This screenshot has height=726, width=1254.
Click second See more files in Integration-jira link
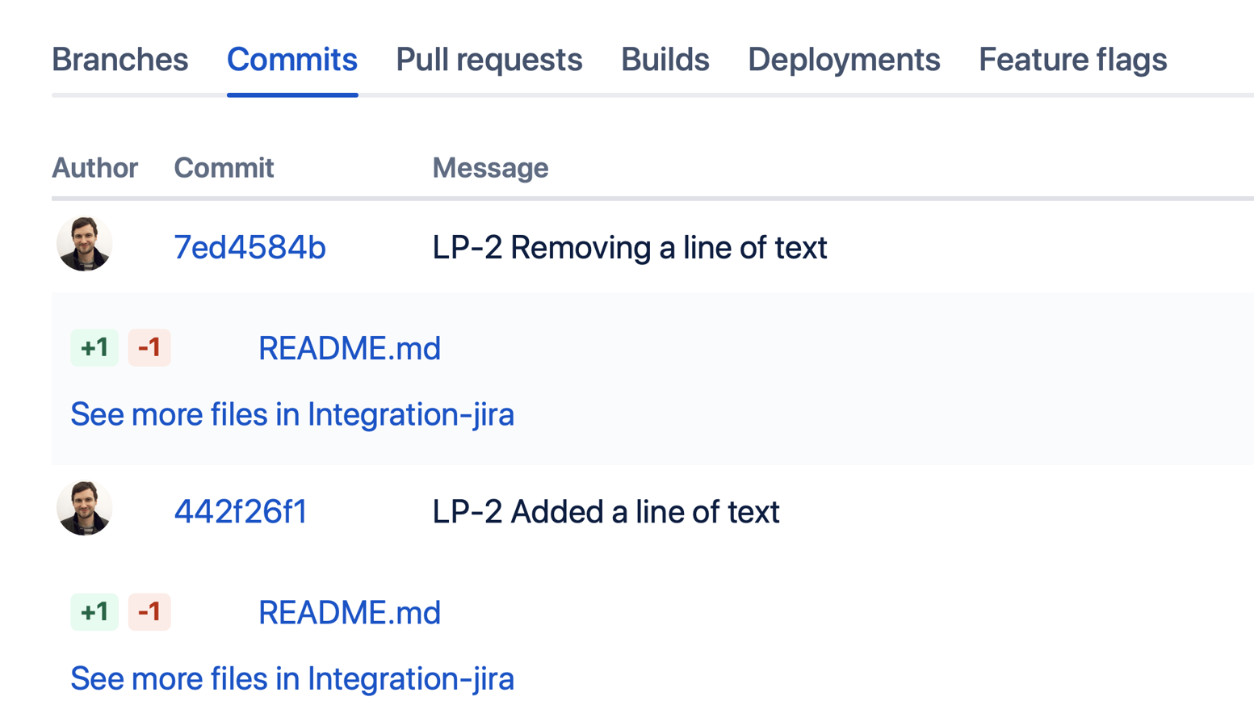pos(291,678)
